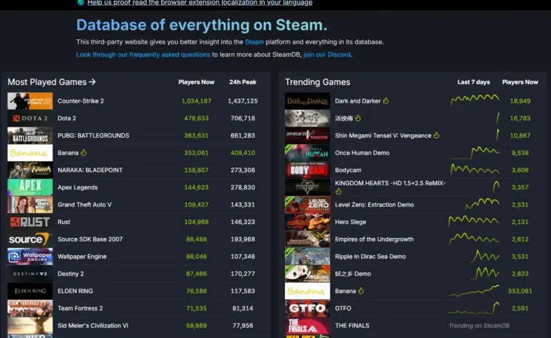
Task: Click globe icon beside proofread notice
Action: pyautogui.click(x=81, y=3)
